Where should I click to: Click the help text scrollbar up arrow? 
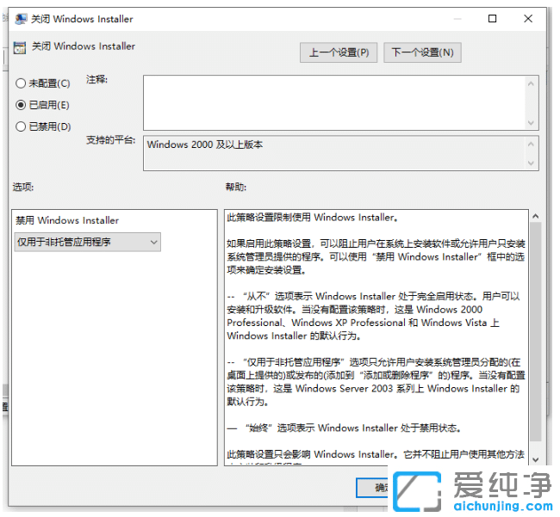[x=535, y=216]
